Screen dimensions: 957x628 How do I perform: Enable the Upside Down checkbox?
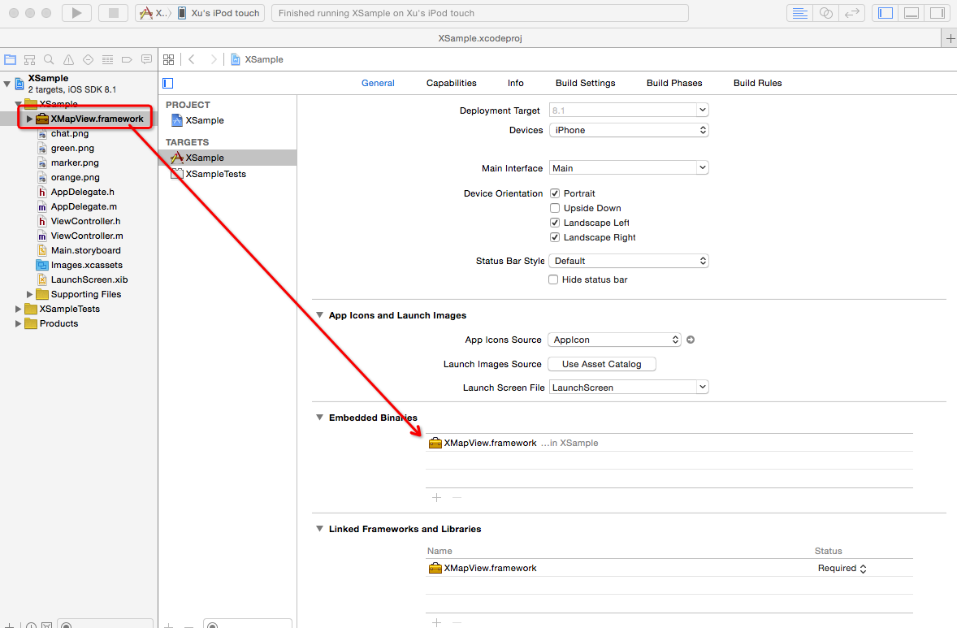tap(555, 208)
